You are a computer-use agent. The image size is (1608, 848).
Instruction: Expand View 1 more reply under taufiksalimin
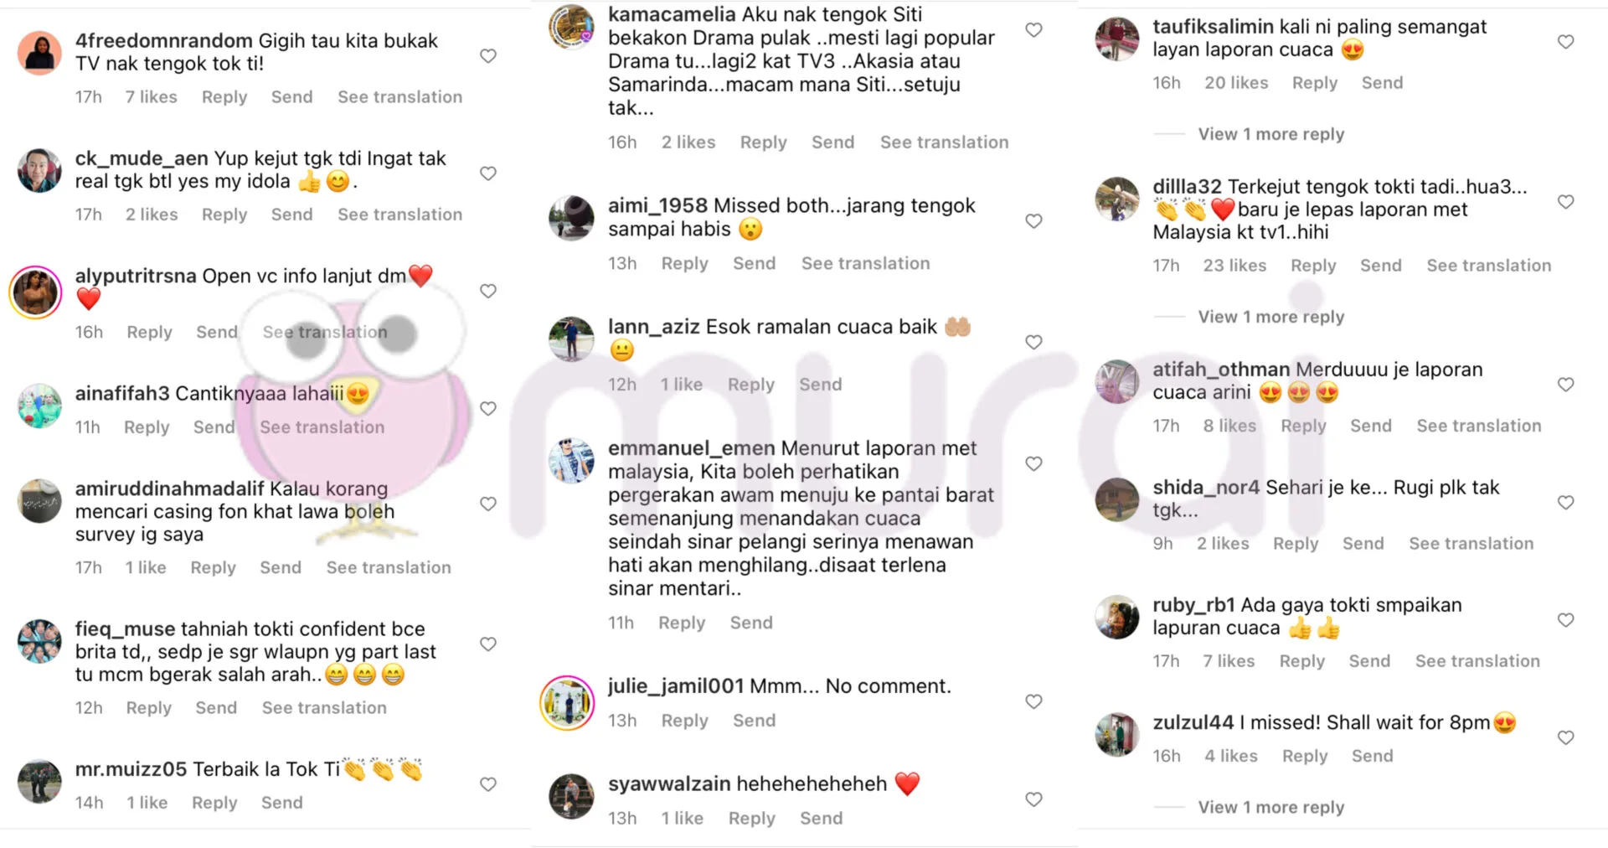(x=1270, y=134)
